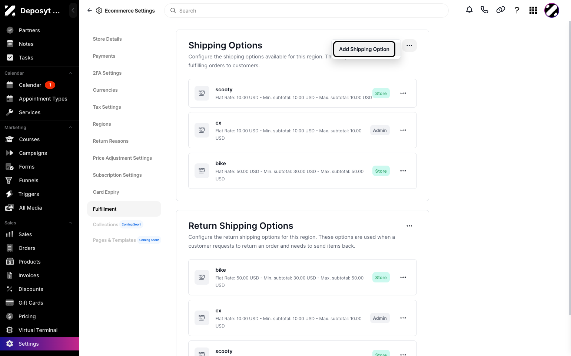571x356 pixels.
Task: Open the phone dialer icon
Action: click(484, 10)
